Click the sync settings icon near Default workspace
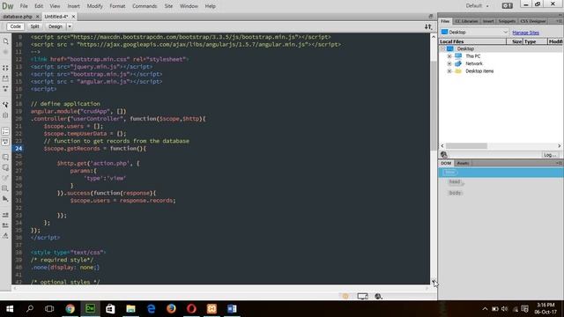 pos(508,6)
